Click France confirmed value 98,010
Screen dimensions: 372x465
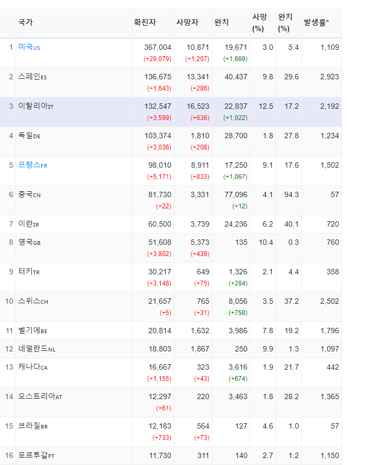[160, 165]
